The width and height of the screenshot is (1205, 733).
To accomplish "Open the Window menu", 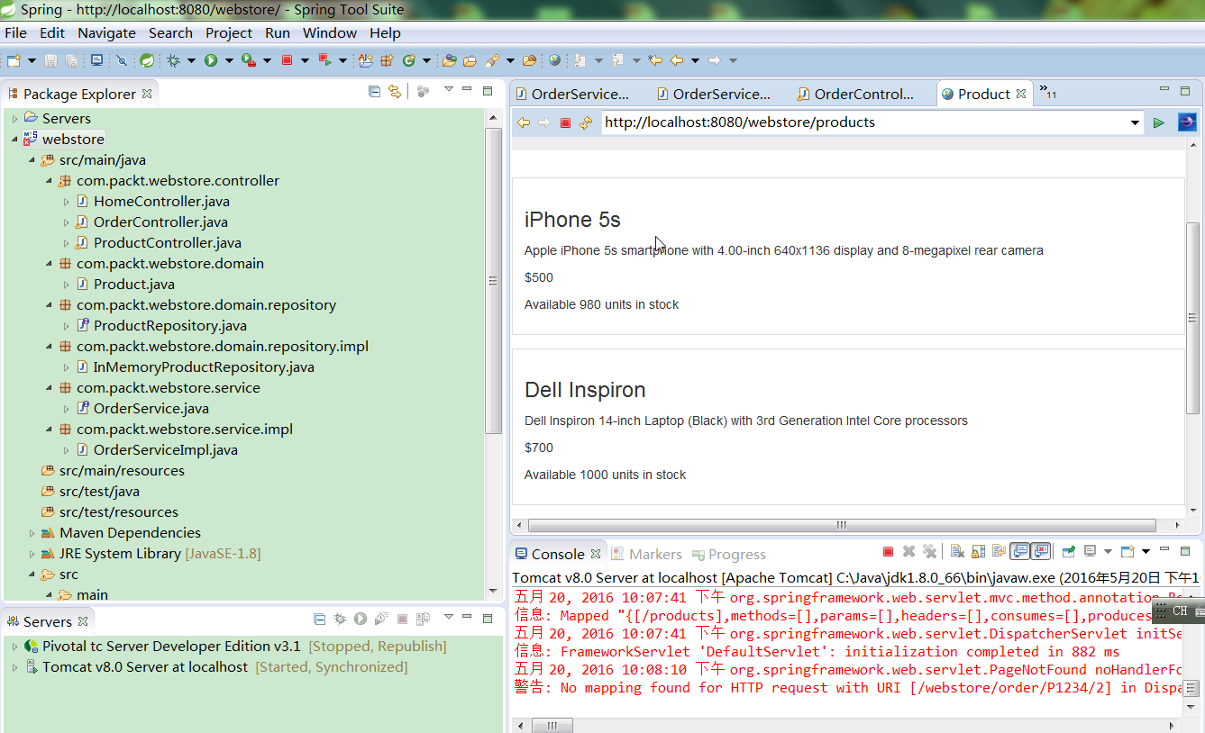I will click(x=330, y=32).
